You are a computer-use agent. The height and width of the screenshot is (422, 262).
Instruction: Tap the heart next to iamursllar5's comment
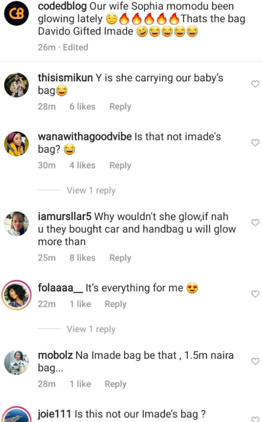[x=254, y=223]
